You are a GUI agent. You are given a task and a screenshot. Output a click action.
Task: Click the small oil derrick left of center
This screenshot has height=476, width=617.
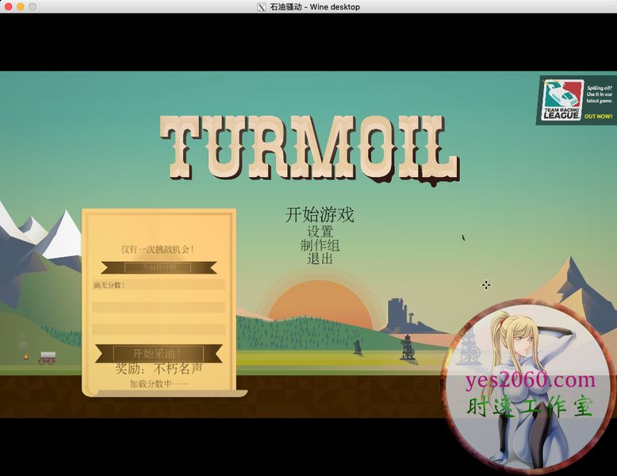click(x=358, y=347)
